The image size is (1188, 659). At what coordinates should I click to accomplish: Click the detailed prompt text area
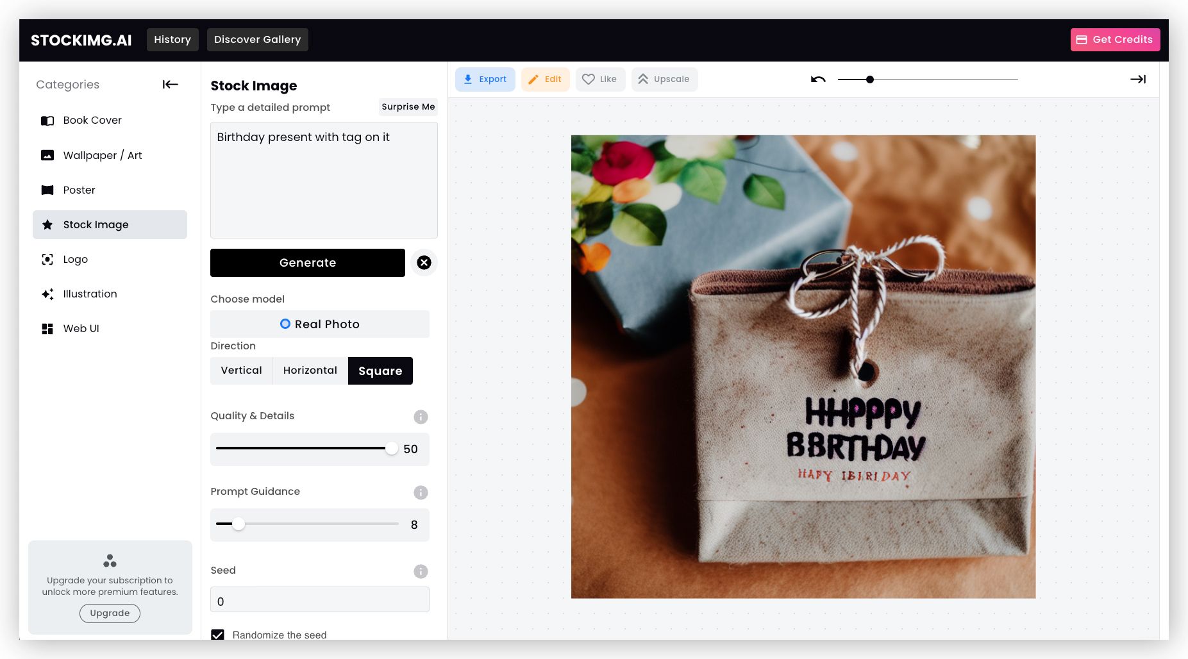(x=324, y=180)
